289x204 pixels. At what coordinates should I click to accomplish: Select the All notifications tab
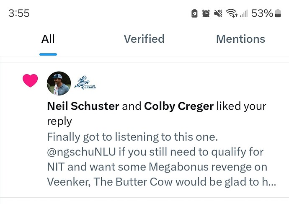click(x=48, y=39)
